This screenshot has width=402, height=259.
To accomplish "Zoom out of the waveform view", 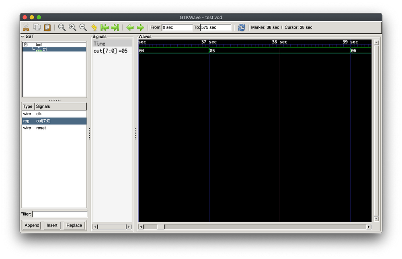I will (83, 27).
